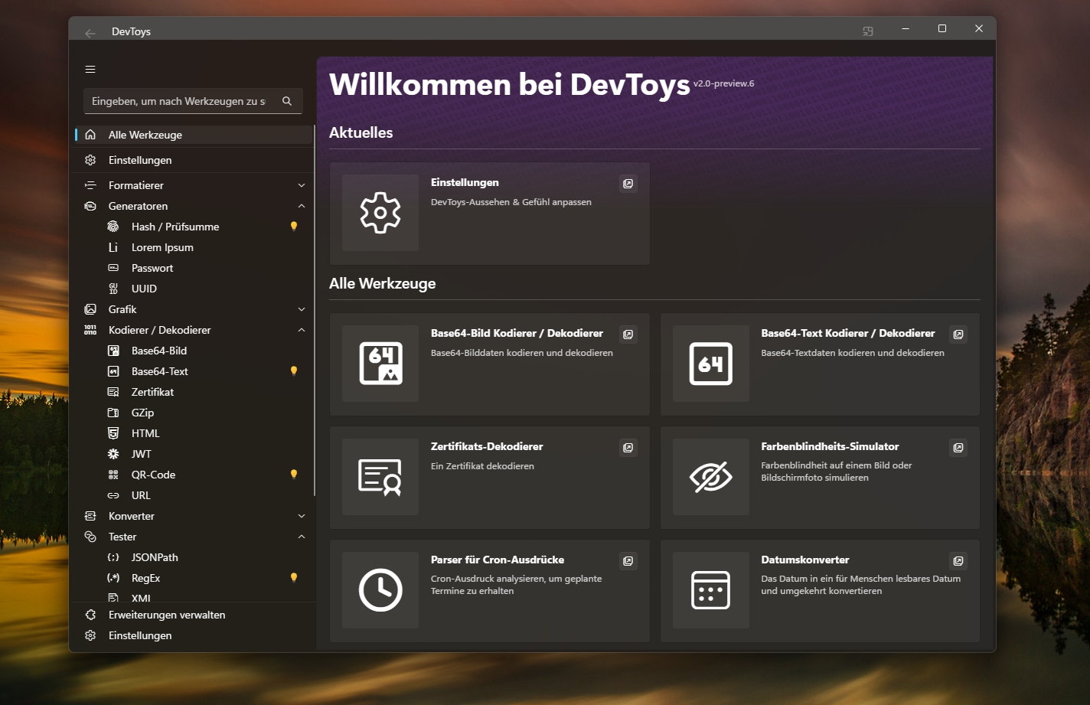Open Hash / Prüfsumme tool

click(194, 227)
